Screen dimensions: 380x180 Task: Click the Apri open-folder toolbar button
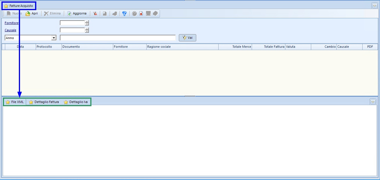click(32, 14)
